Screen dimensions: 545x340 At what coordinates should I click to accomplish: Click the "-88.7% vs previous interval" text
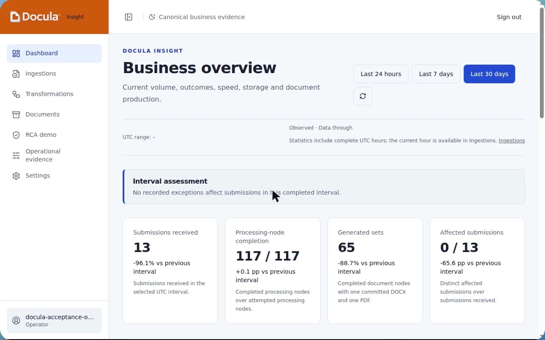click(366, 267)
